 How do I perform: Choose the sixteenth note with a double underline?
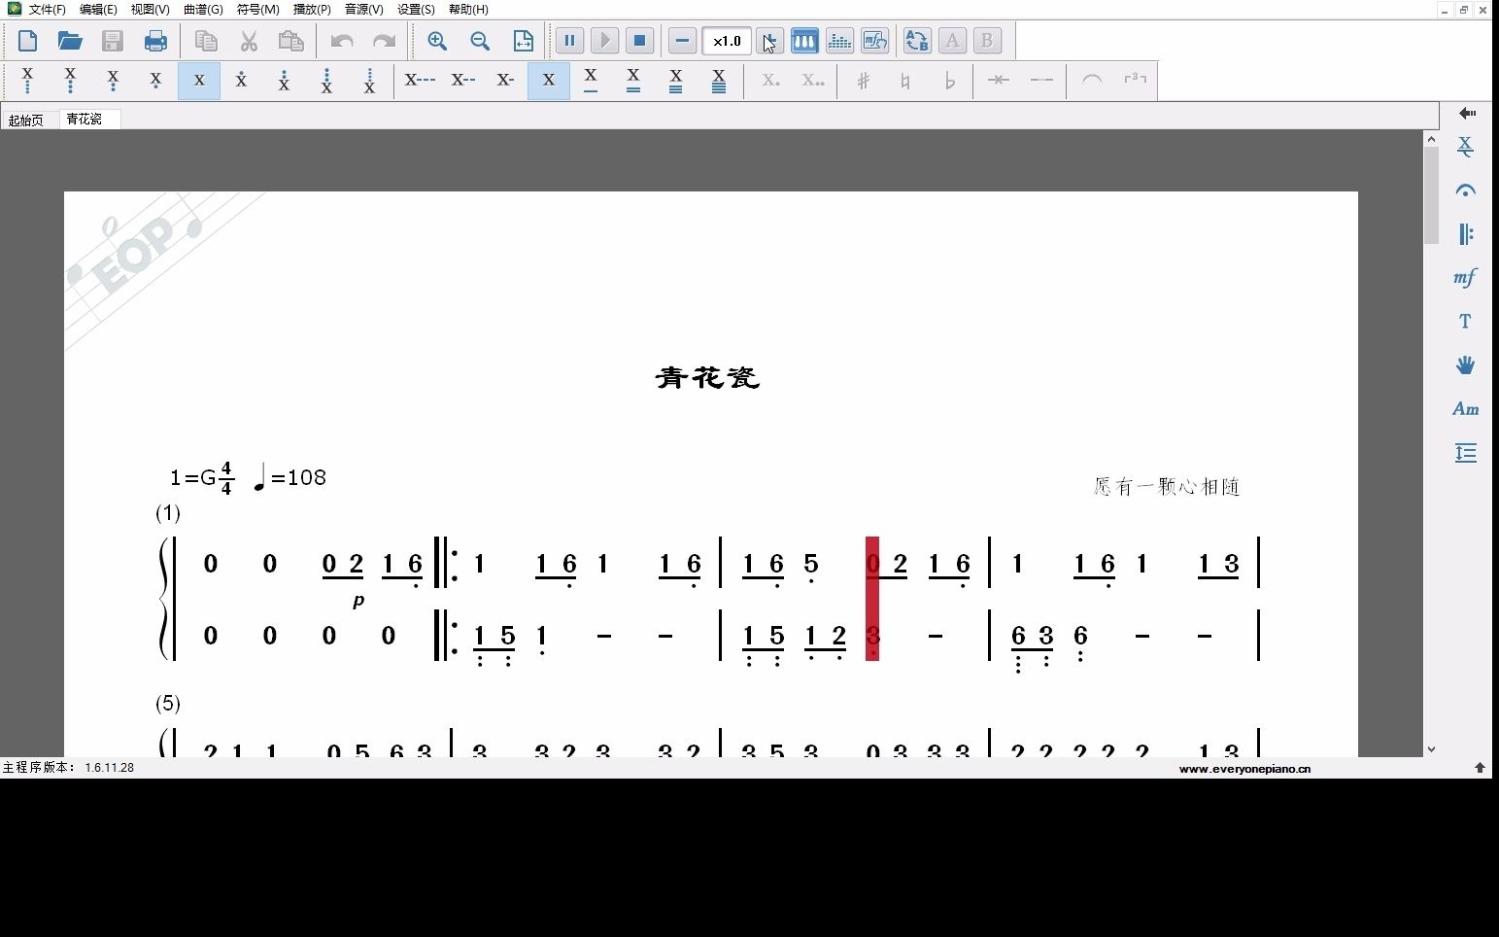pyautogui.click(x=633, y=81)
